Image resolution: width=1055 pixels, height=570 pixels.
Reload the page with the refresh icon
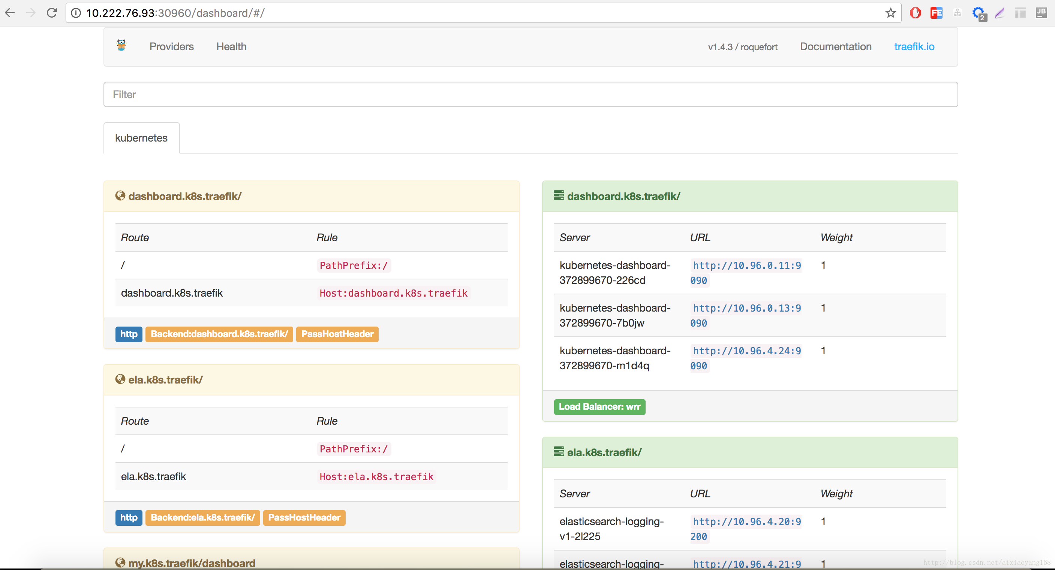pyautogui.click(x=52, y=13)
